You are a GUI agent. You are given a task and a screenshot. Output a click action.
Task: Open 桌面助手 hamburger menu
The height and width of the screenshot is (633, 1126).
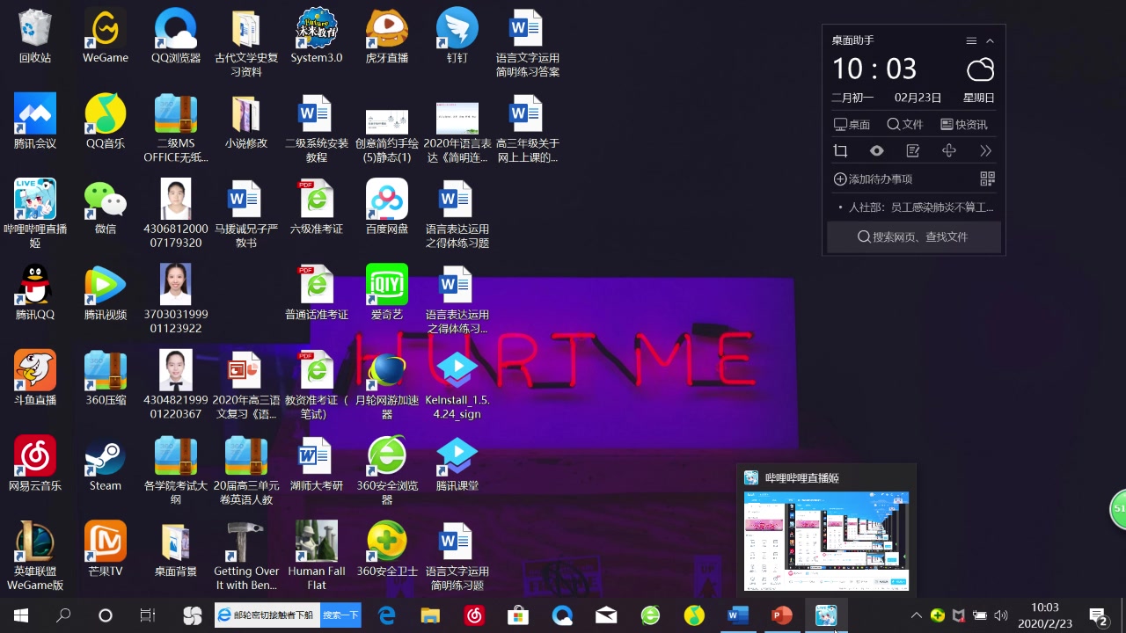point(971,40)
